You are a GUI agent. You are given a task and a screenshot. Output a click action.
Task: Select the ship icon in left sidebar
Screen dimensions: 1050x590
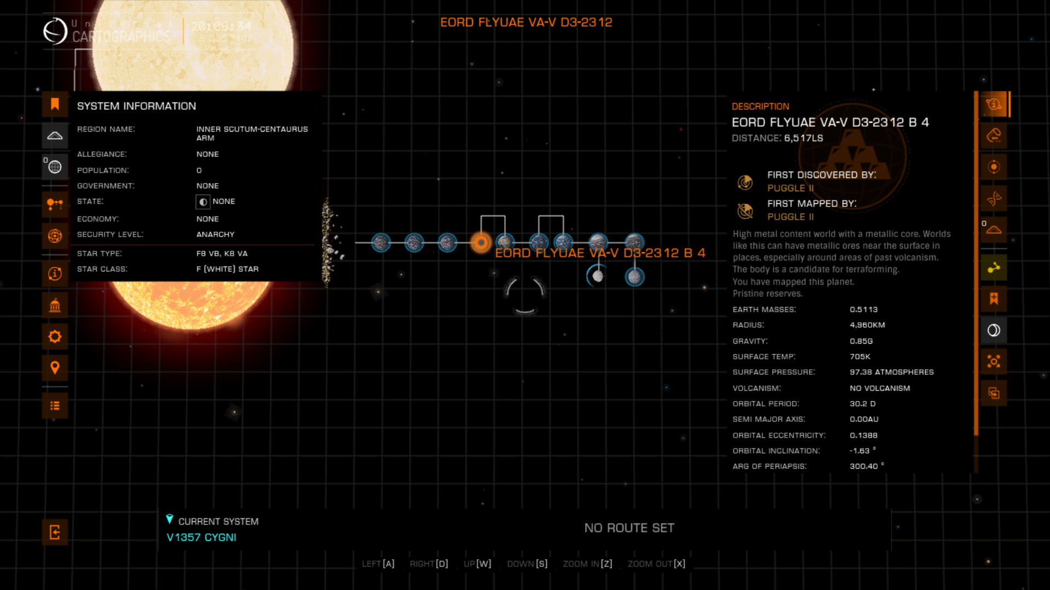coord(55,135)
